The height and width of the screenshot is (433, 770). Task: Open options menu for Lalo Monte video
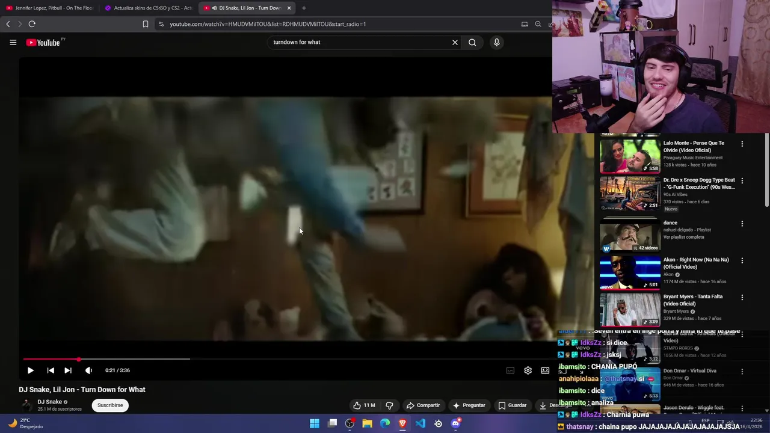[x=742, y=144]
